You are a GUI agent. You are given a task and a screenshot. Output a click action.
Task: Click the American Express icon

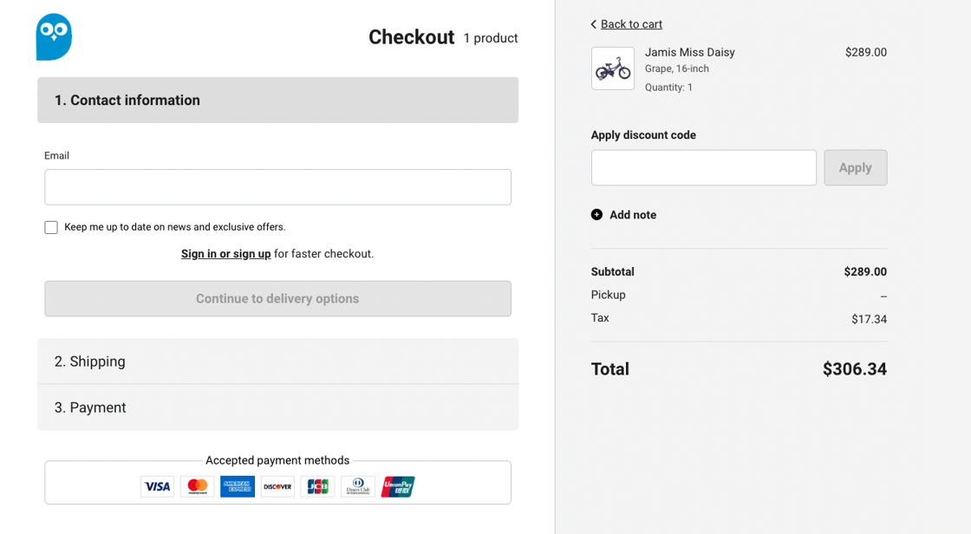click(x=238, y=486)
